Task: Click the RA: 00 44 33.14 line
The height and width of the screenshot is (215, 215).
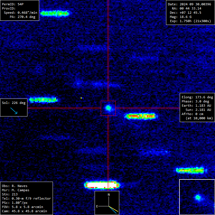Action: pyautogui.click(x=187, y=8)
